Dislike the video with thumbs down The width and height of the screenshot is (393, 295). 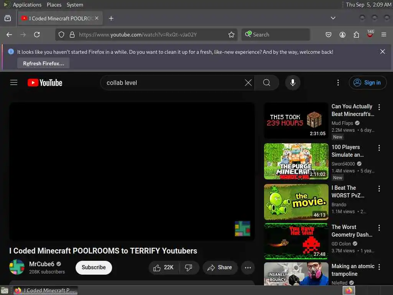click(x=189, y=268)
